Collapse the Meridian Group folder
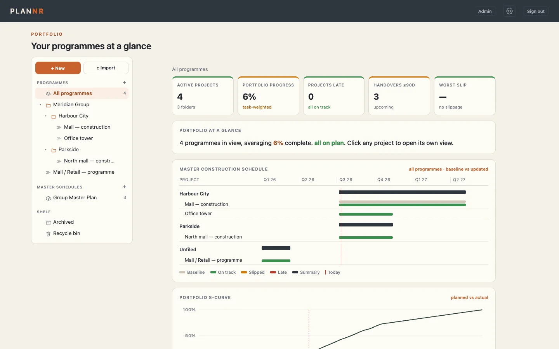The height and width of the screenshot is (349, 559). [40, 105]
